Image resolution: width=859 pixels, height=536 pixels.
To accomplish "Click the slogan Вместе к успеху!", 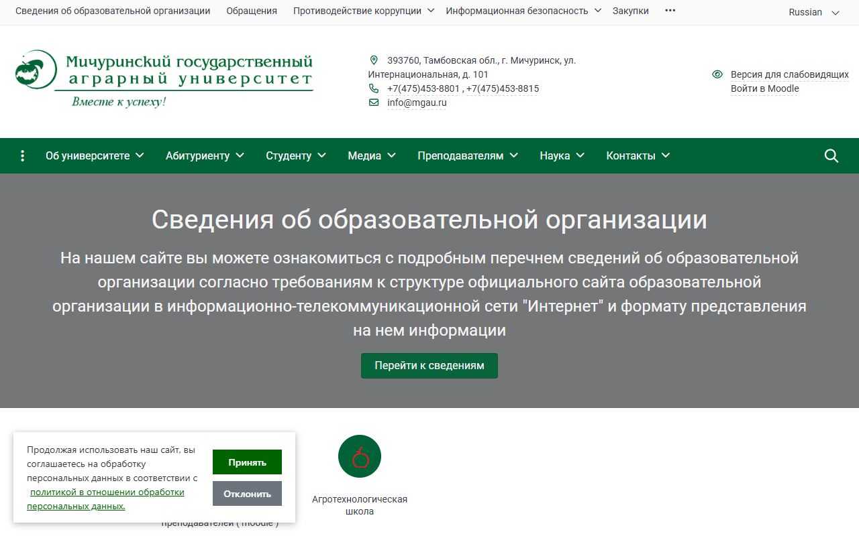I will 119,102.
